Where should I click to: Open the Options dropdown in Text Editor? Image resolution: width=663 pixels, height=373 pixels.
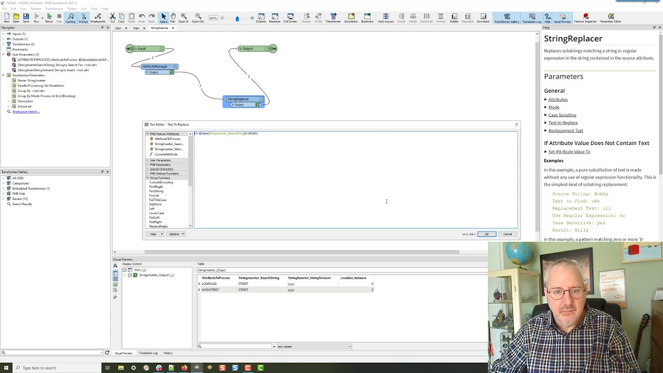tap(176, 234)
